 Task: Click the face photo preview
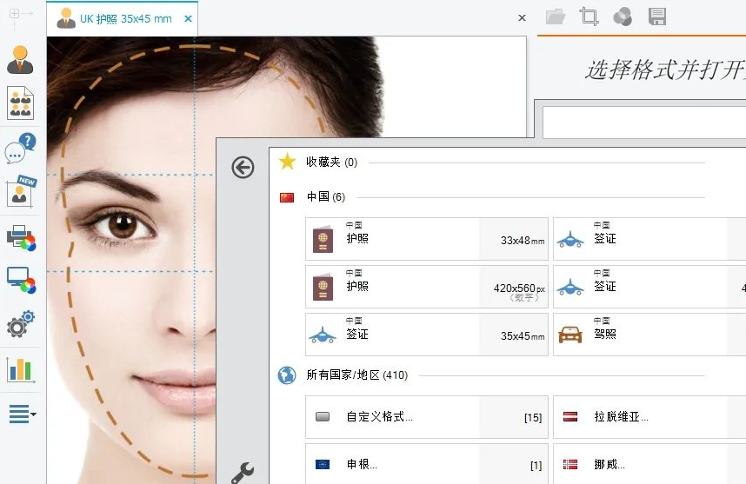click(130, 260)
